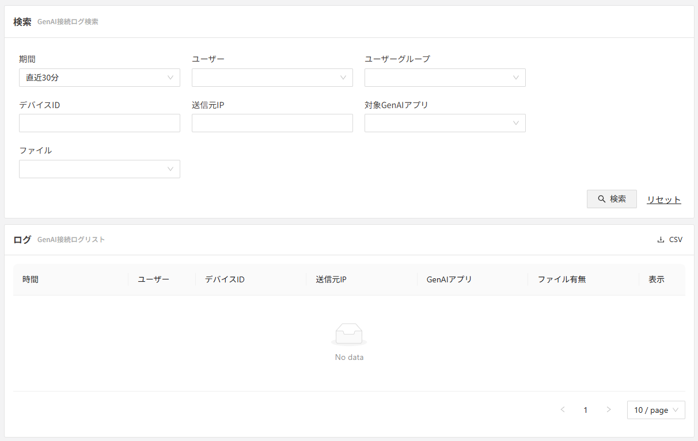Open the ユーザーグループ dropdown
This screenshot has width=698, height=441.
pyautogui.click(x=445, y=78)
